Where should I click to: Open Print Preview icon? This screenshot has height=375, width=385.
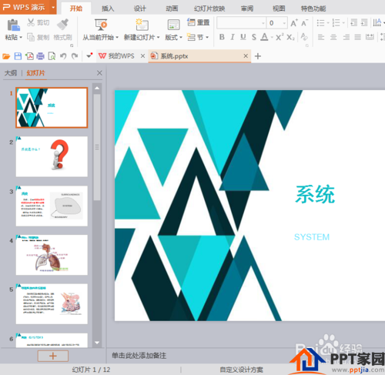52,56
